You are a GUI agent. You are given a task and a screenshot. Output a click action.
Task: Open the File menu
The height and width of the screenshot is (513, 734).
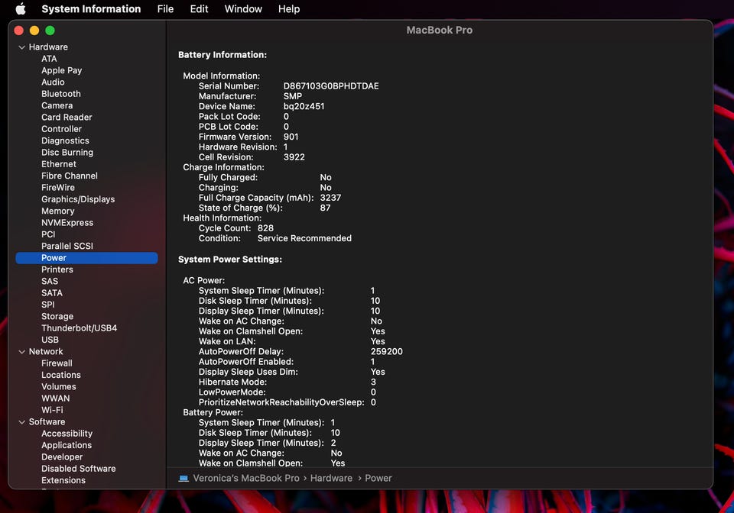click(165, 9)
